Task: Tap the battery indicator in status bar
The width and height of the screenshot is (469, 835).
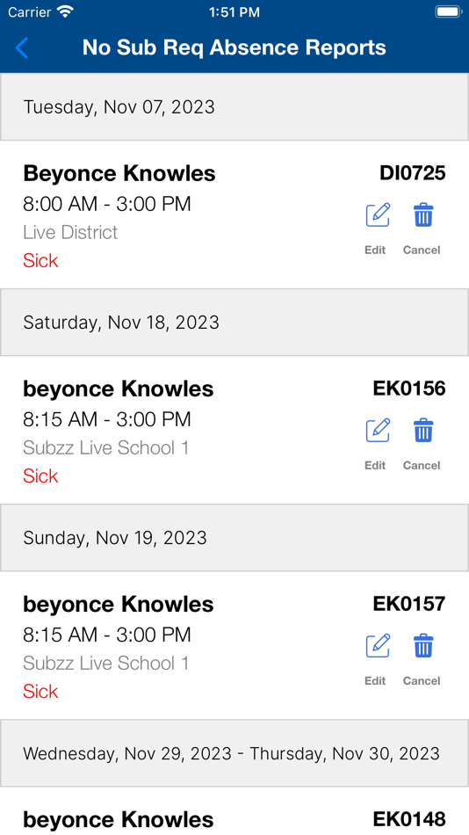Action: coord(448,11)
